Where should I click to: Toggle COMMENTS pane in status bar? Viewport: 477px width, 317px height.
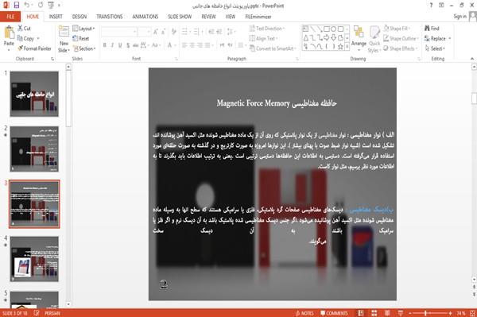coord(334,313)
